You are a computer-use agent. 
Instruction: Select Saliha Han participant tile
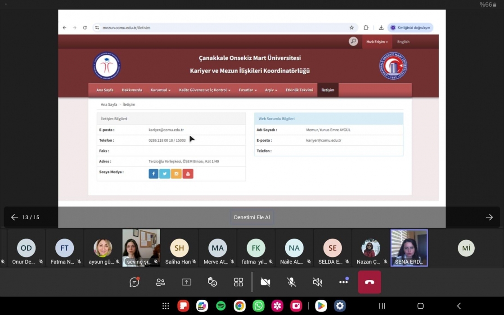180,248
